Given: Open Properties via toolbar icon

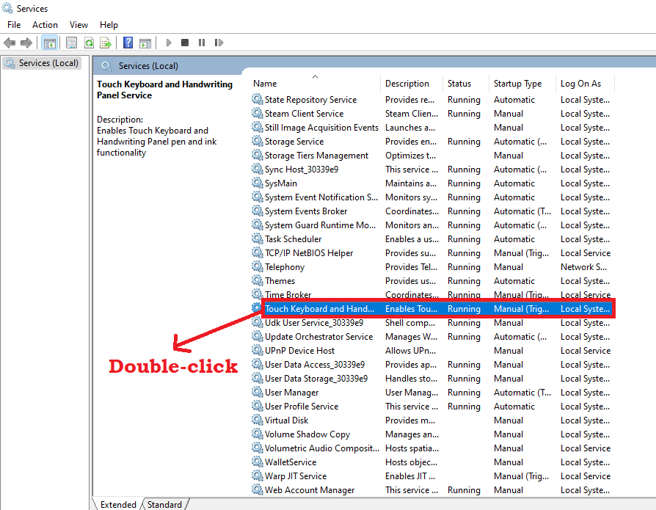Looking at the screenshot, I should tap(71, 43).
